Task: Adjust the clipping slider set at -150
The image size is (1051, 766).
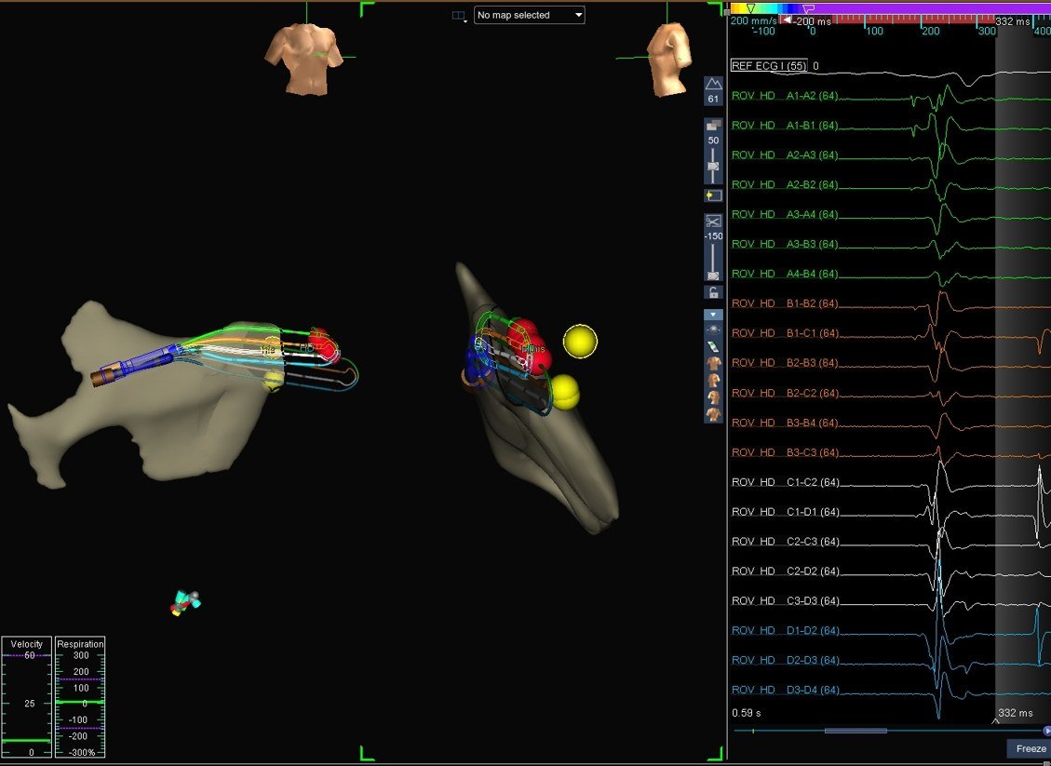Action: 713,275
